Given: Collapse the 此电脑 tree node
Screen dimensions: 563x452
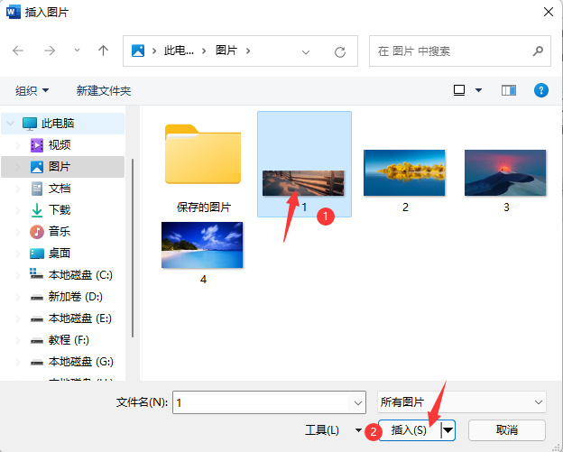Looking at the screenshot, I should point(11,124).
